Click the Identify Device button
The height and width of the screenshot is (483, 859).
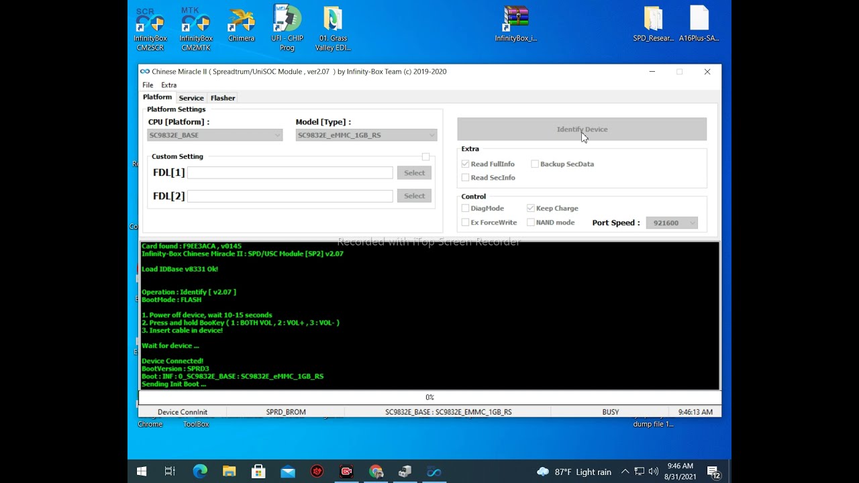click(x=582, y=129)
